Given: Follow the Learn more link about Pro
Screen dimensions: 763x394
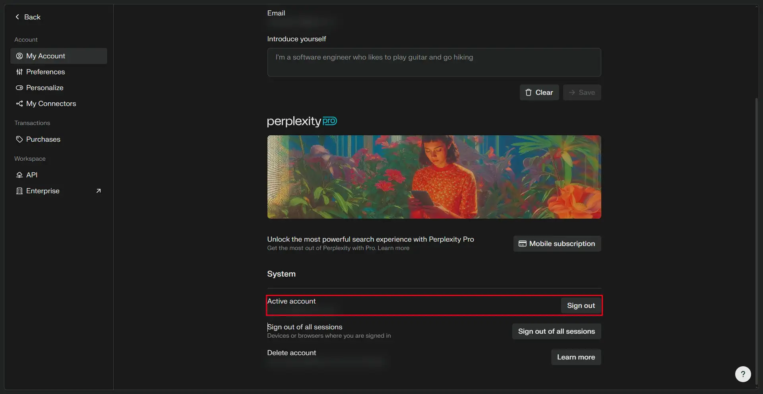Looking at the screenshot, I should pyautogui.click(x=393, y=248).
